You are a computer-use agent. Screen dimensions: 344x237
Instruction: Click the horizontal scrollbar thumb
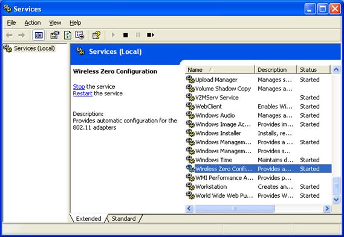point(235,209)
